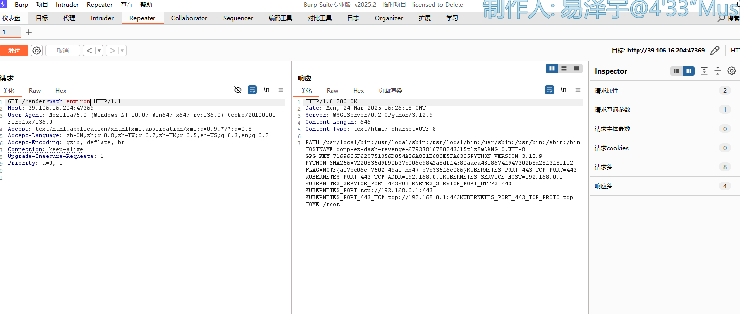The height and width of the screenshot is (314, 740).
Task: Open the Burp menu
Action: tap(22, 5)
